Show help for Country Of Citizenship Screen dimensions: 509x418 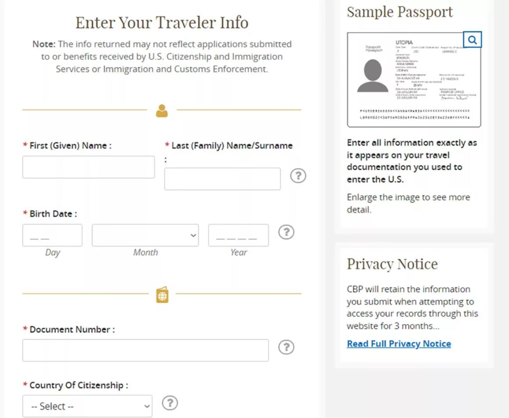pos(170,403)
